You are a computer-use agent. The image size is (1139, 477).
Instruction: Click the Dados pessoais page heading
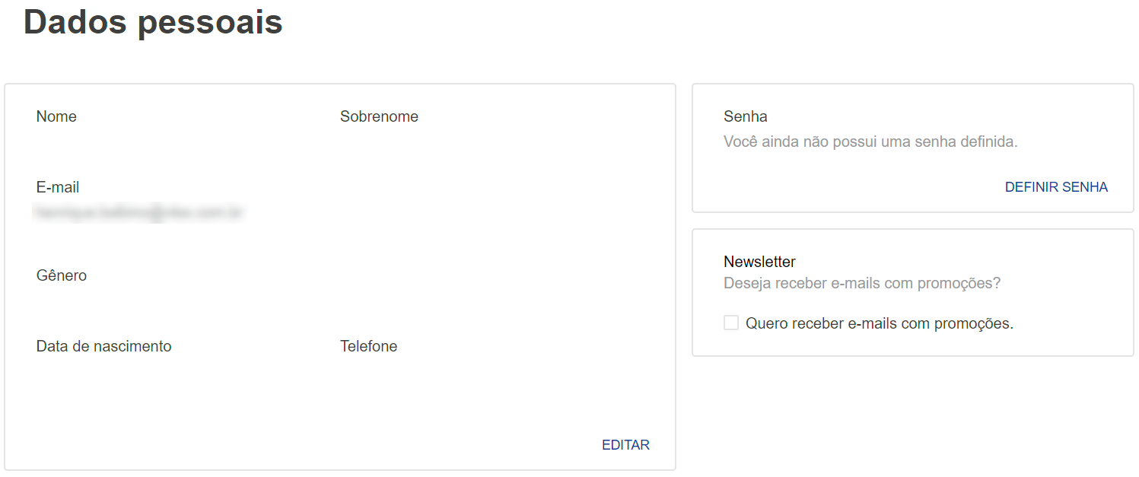153,22
